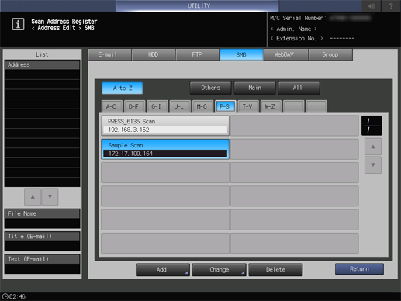Switch to the E-mail tab

pyautogui.click(x=109, y=54)
